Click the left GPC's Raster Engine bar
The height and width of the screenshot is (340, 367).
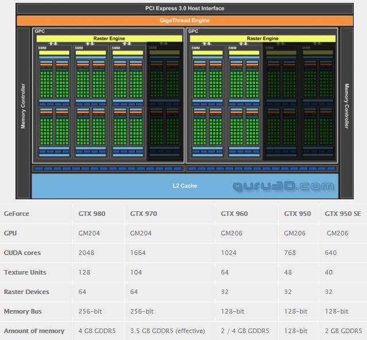[109, 38]
